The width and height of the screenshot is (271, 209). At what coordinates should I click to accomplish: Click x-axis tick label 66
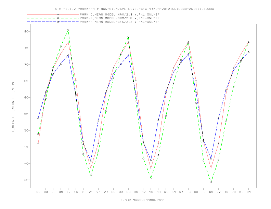(204, 192)
